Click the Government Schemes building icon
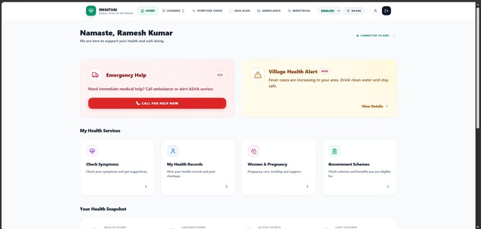The height and width of the screenshot is (229, 481). (x=334, y=151)
